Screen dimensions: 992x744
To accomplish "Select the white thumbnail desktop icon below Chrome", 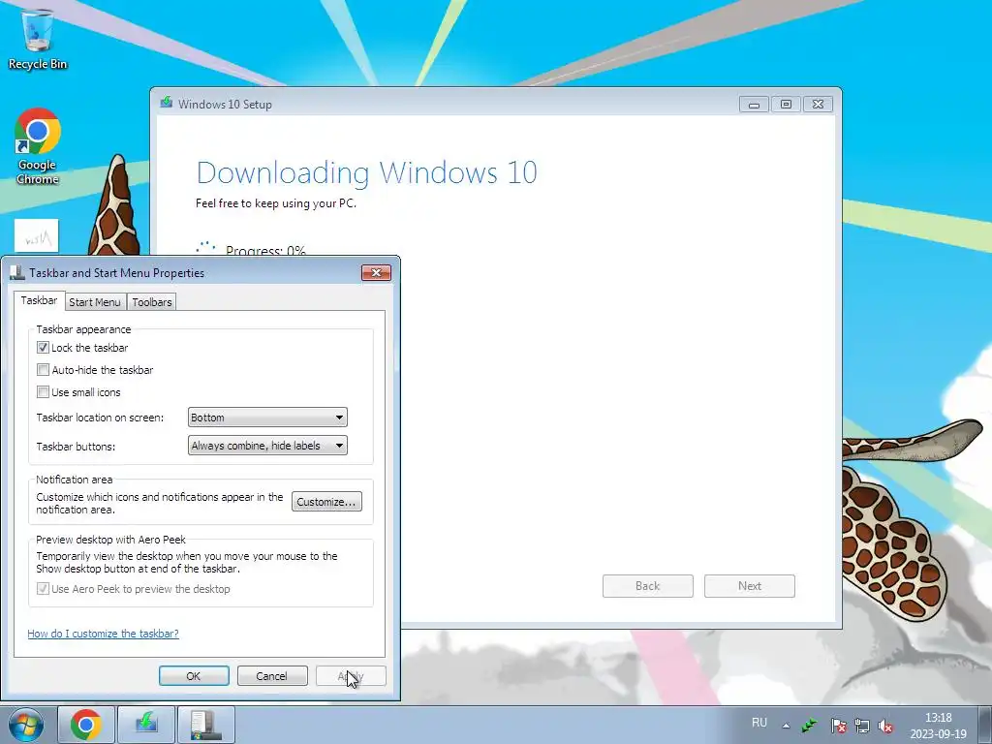I will tap(37, 236).
